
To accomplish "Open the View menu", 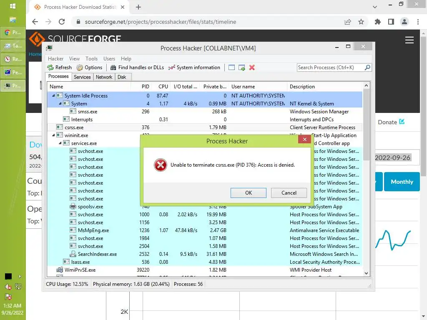I will click(x=74, y=58).
